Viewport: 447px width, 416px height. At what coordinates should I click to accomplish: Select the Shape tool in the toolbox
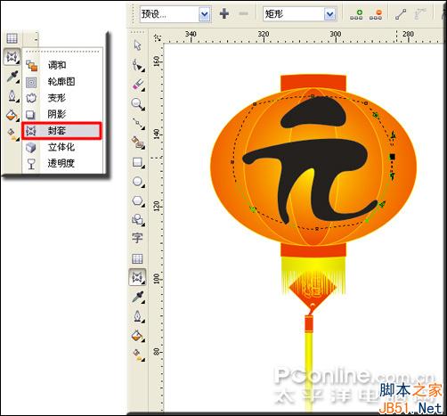[138, 65]
